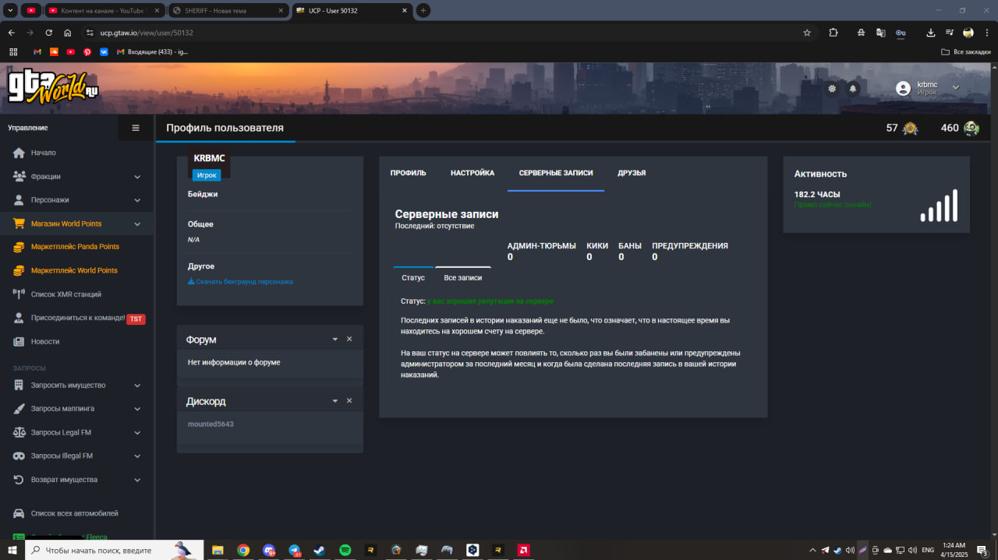This screenshot has height=560, width=998.
Task: Click the mounted5643 Discord name
Action: [x=211, y=424]
